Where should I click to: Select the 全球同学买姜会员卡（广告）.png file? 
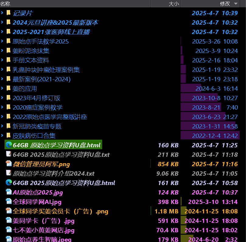point(61,211)
